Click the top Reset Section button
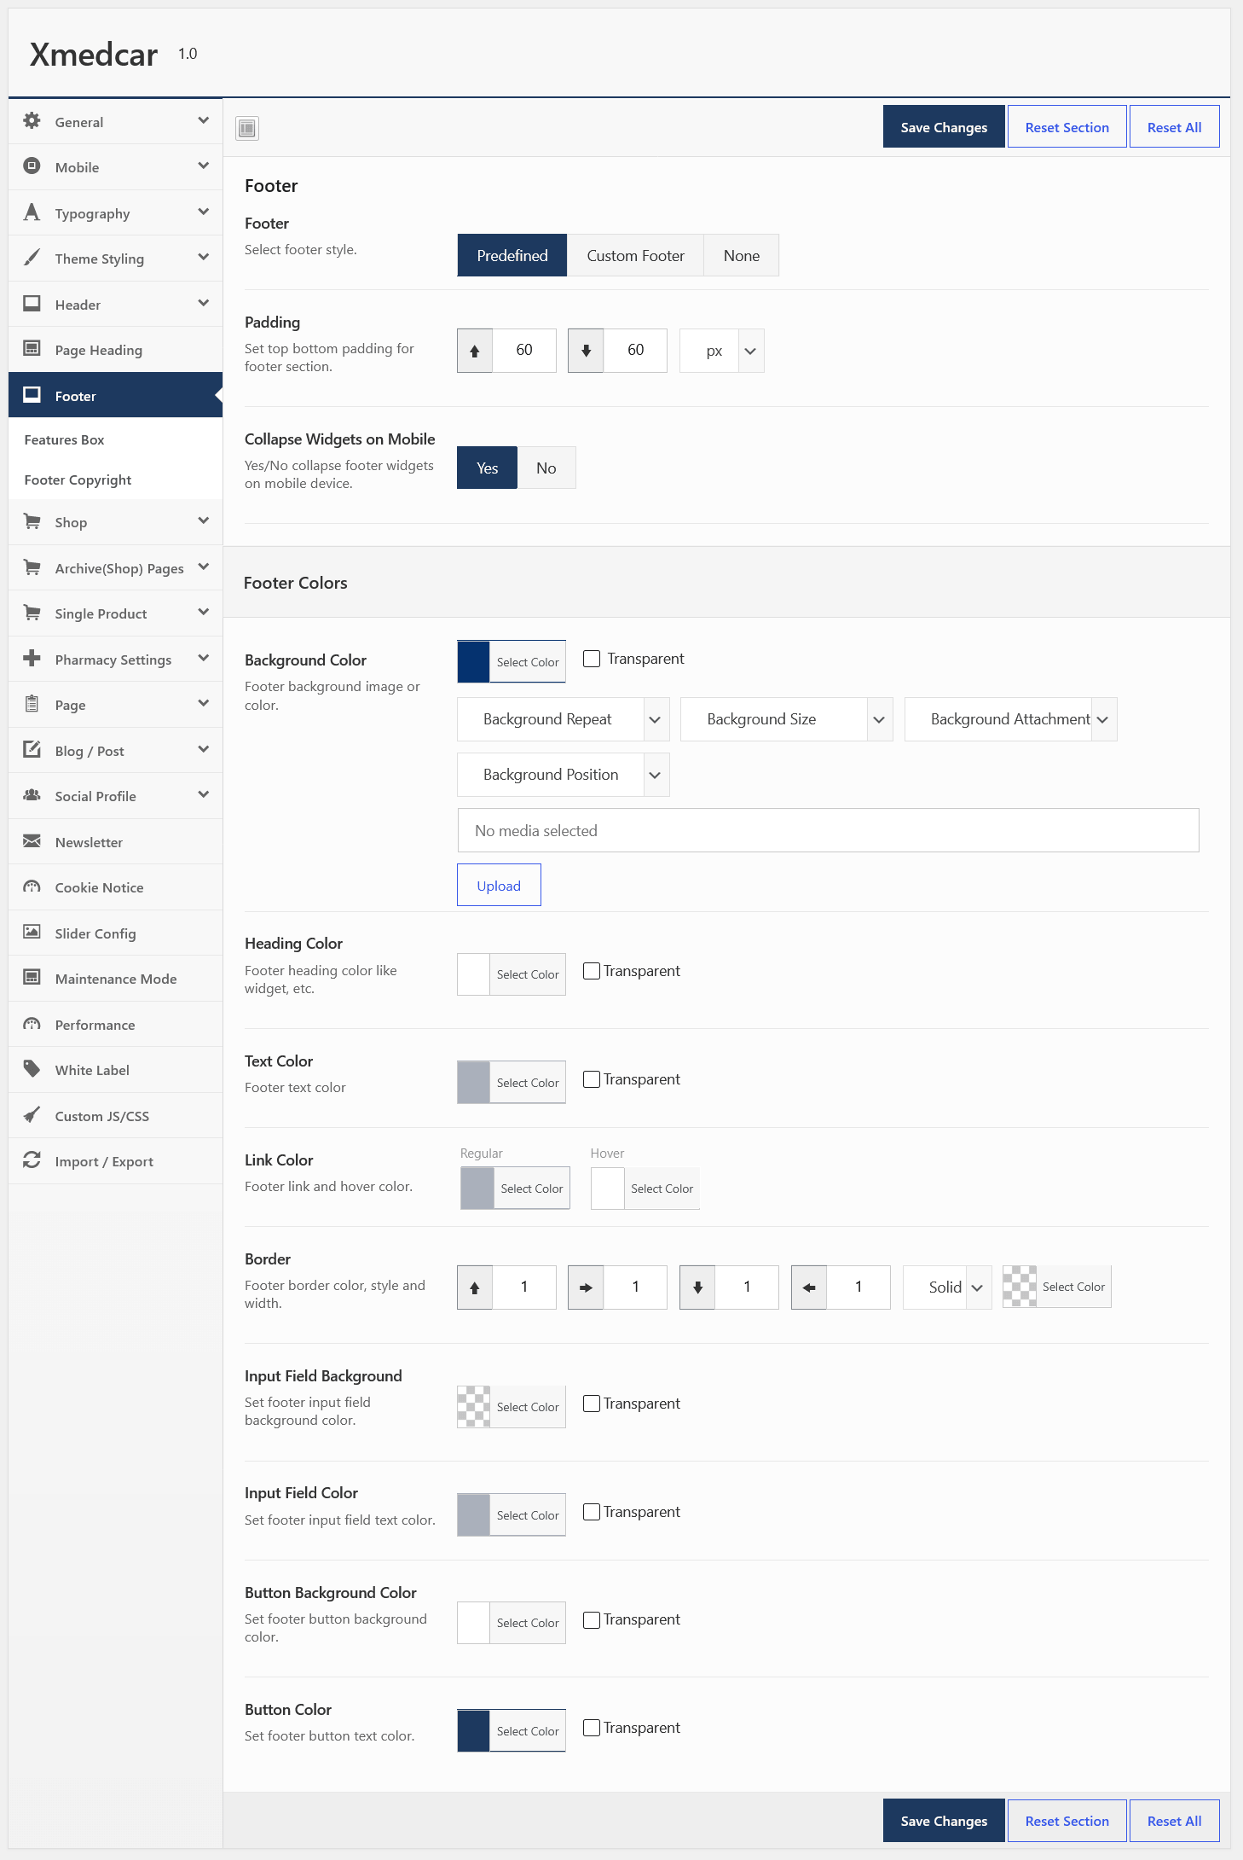1243x1860 pixels. [x=1067, y=126]
